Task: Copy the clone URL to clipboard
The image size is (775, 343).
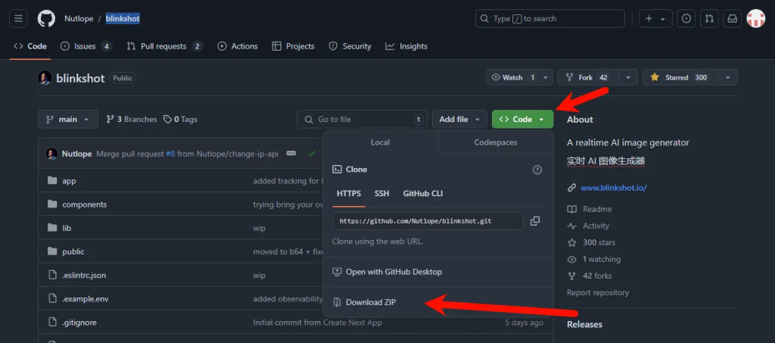Action: 535,221
